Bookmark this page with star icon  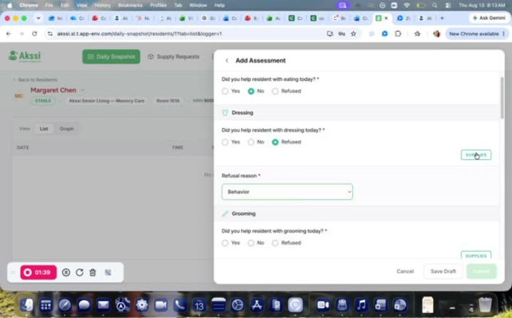pyautogui.click(x=353, y=33)
